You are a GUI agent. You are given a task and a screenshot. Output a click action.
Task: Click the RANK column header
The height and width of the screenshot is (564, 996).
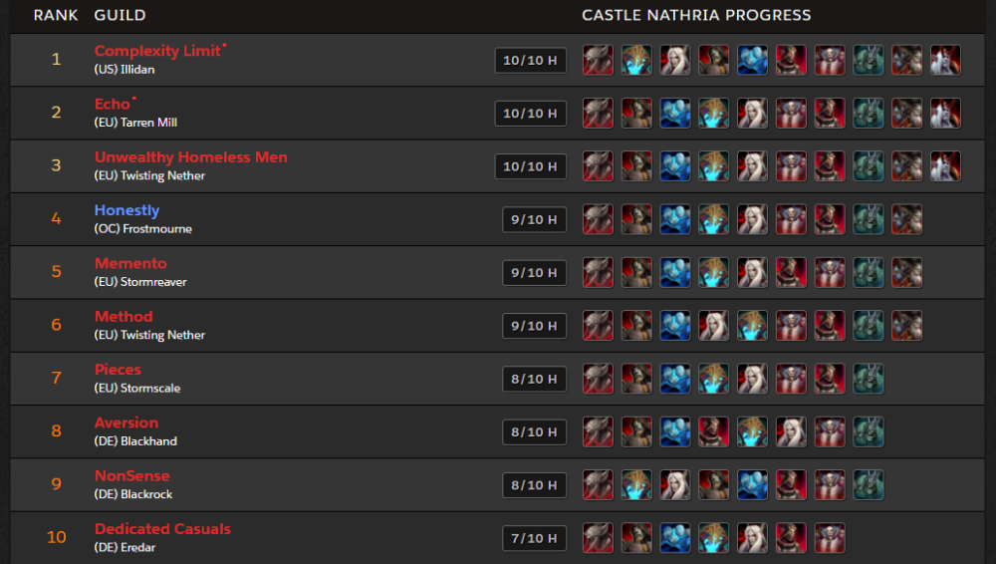coord(56,15)
